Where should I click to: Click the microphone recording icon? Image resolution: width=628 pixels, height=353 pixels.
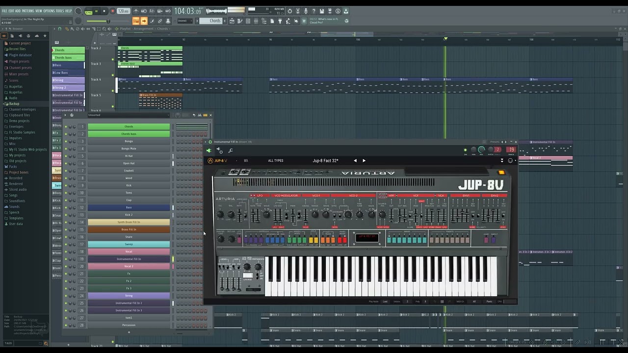[306, 11]
